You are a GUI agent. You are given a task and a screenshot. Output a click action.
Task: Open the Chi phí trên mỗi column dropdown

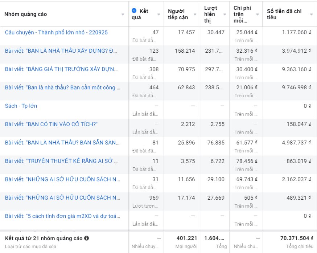[x=258, y=15]
